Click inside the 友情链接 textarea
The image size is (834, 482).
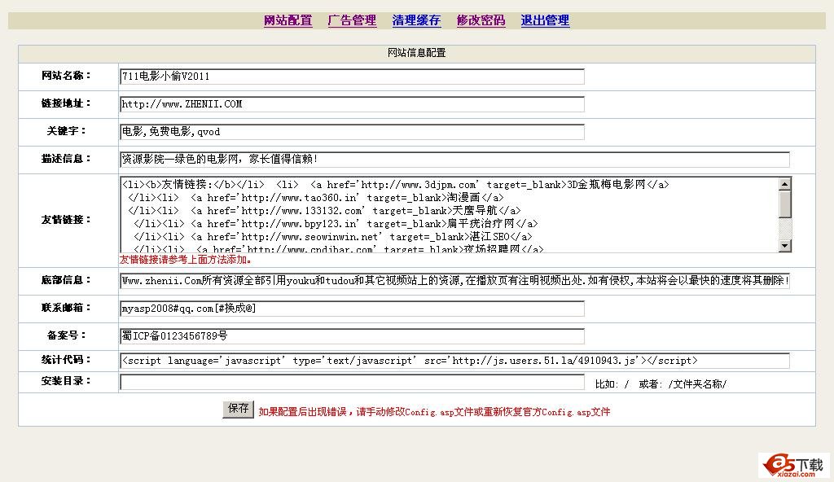(x=448, y=215)
